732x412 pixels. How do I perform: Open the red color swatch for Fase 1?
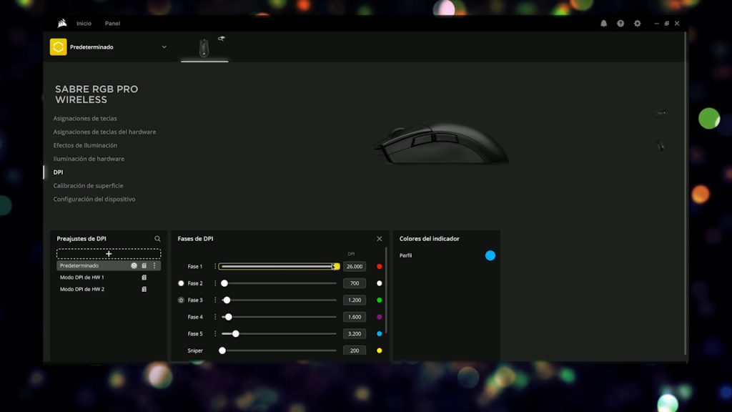point(379,266)
